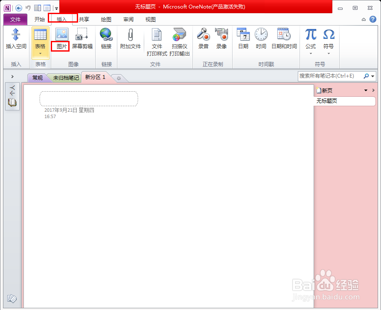Insert File Printout
This screenshot has width=381, height=310.
(157, 42)
